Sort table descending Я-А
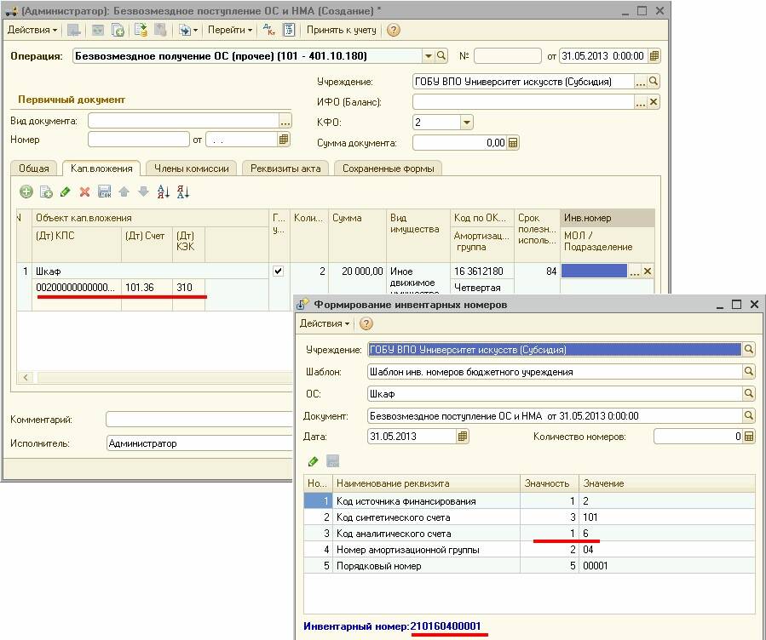This screenshot has width=766, height=640. (182, 191)
